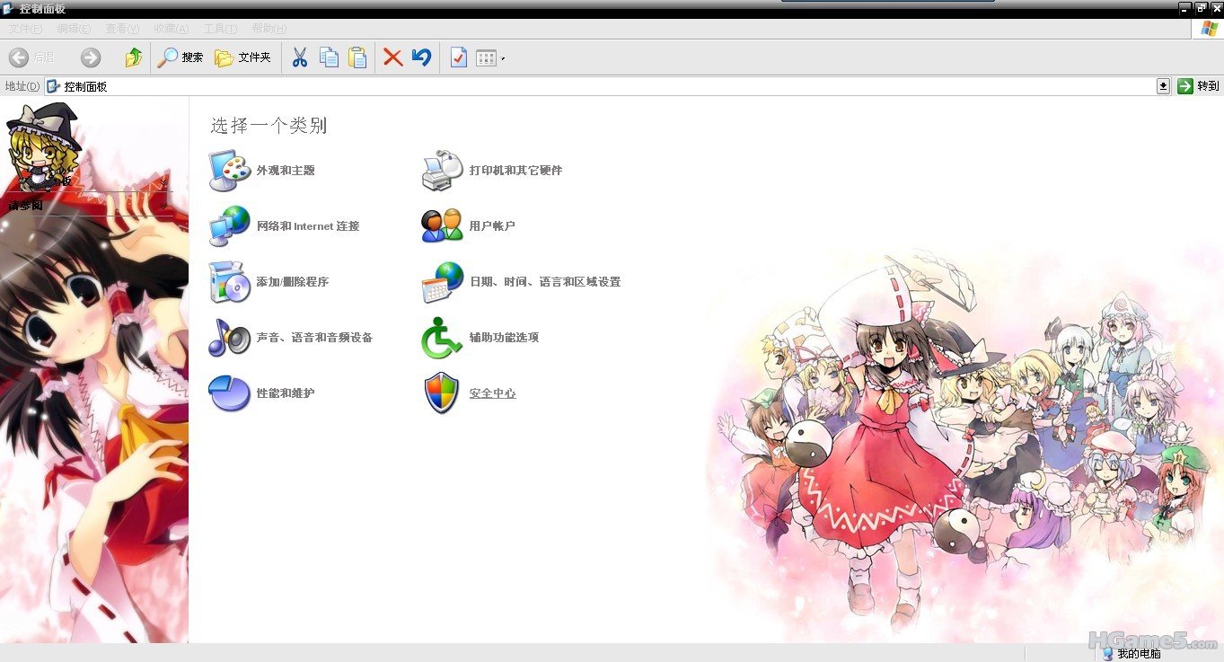Open the 日期、时间、语言和区域设置 calendar icon

(442, 282)
